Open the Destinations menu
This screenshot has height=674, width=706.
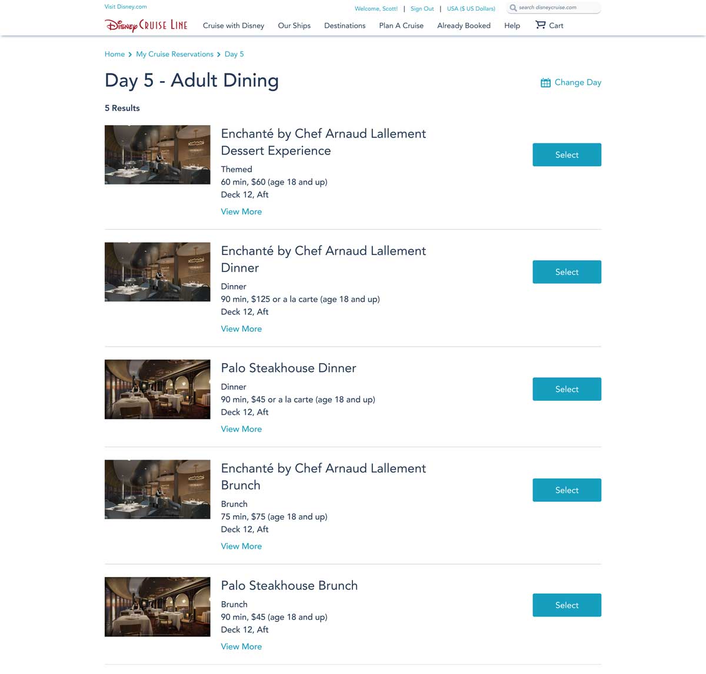345,26
